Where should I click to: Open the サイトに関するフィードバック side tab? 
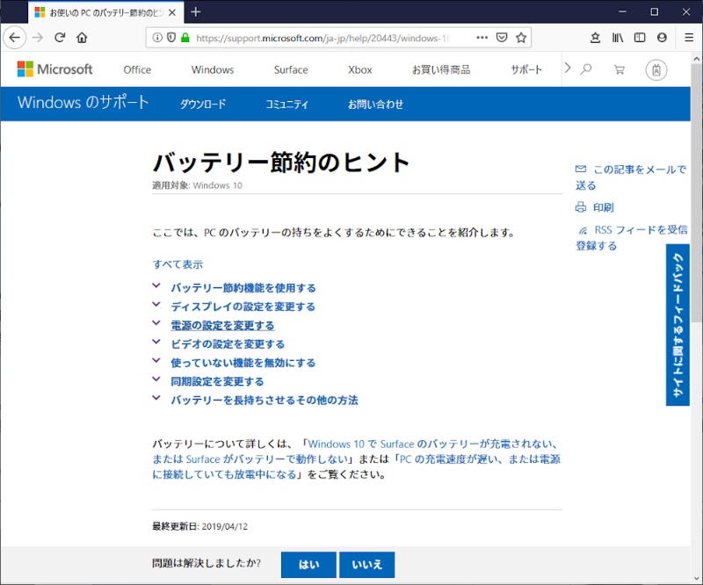[x=678, y=325]
